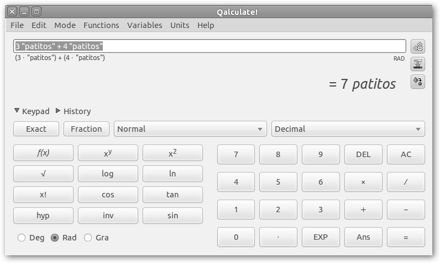Screen dimensions: 440x263
Task: Toggle the Exact mode button
Action: [36, 129]
